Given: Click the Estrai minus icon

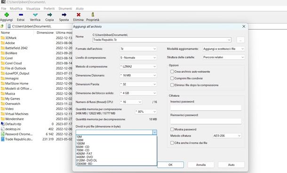Looking at the screenshot, I should tap(21, 15).
